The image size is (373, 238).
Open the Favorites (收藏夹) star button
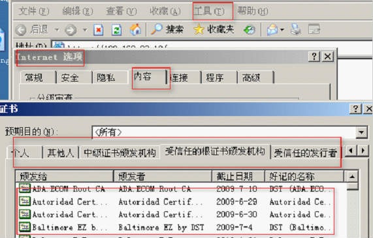point(214,29)
